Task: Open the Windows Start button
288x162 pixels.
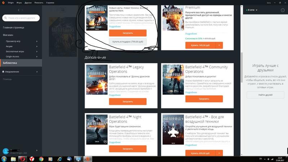Action: (x=4, y=159)
